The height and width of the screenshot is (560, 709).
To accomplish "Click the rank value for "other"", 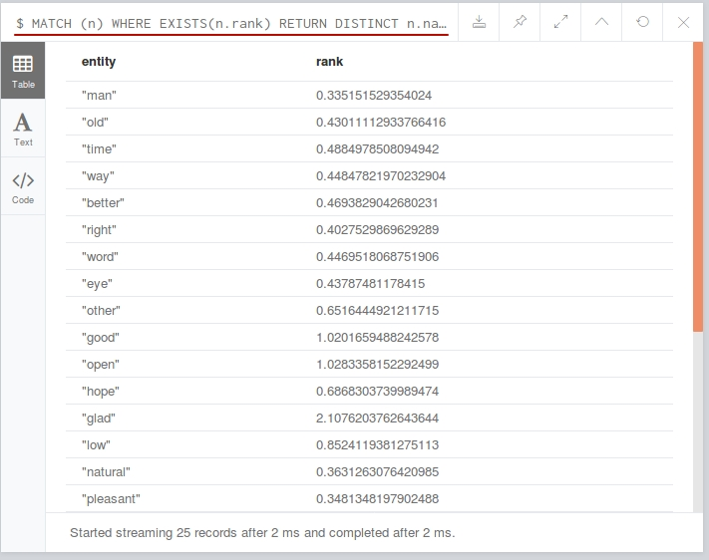I will point(377,311).
